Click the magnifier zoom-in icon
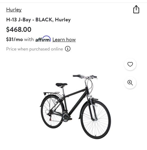 130,83
